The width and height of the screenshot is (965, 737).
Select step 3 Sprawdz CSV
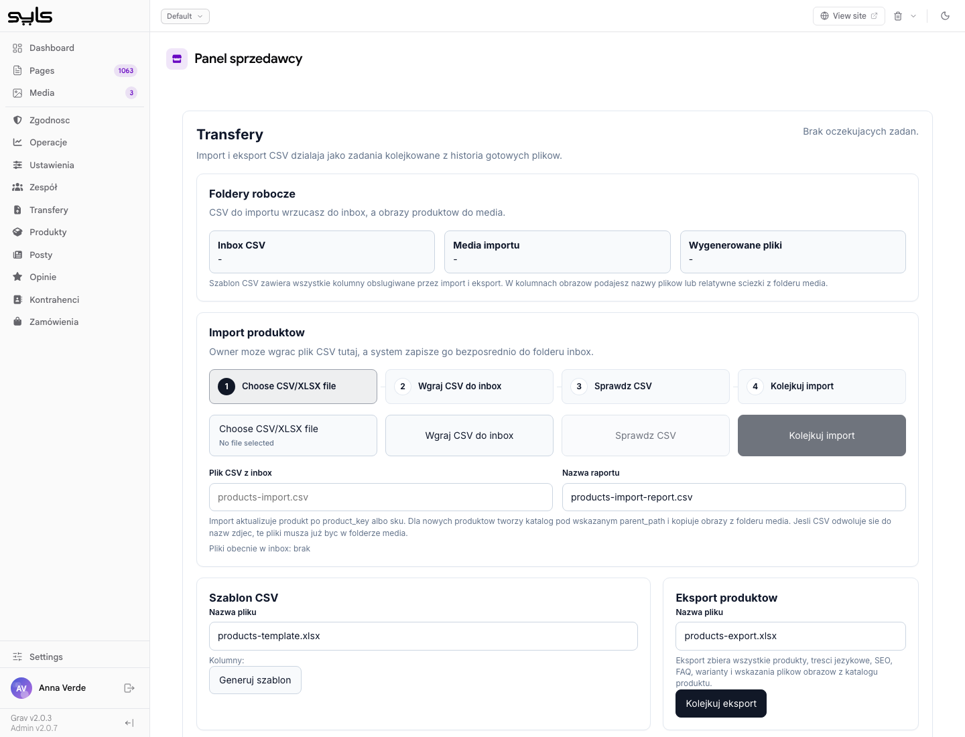pyautogui.click(x=645, y=387)
